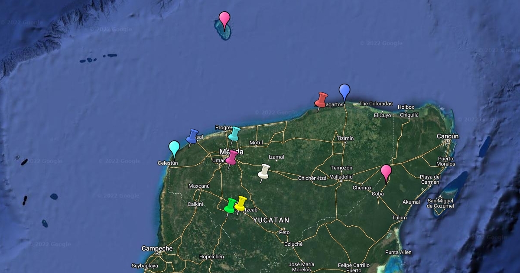Click the Valladolid place label
Image resolution: width=520 pixels, height=273 pixels.
pyautogui.click(x=341, y=177)
